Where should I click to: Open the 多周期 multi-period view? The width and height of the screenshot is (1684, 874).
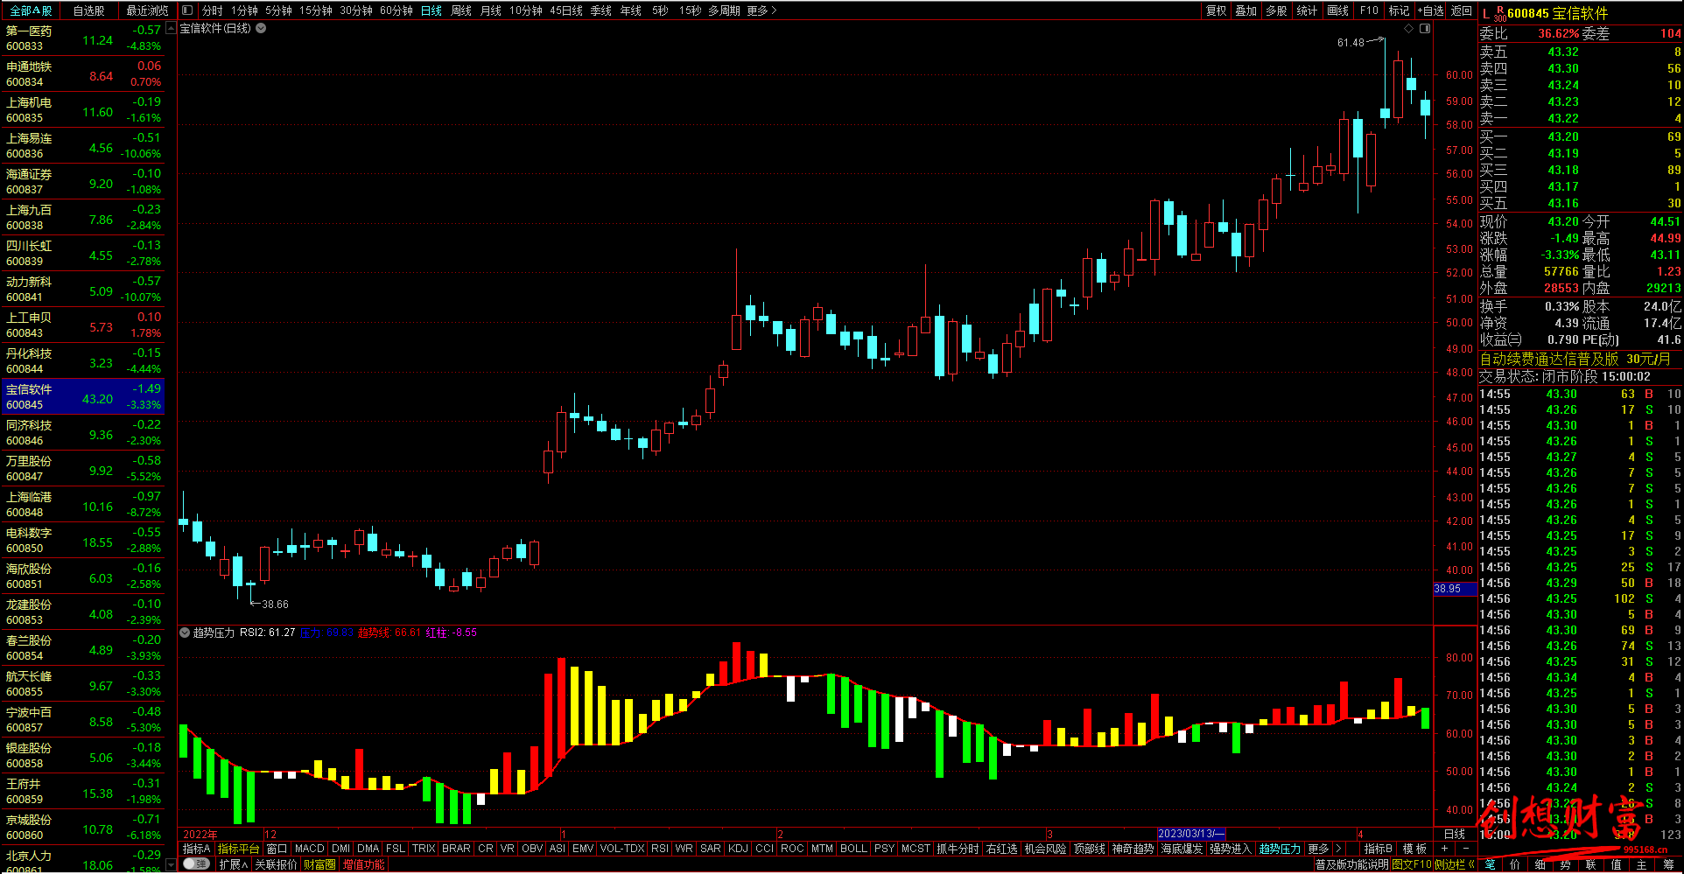(x=725, y=10)
